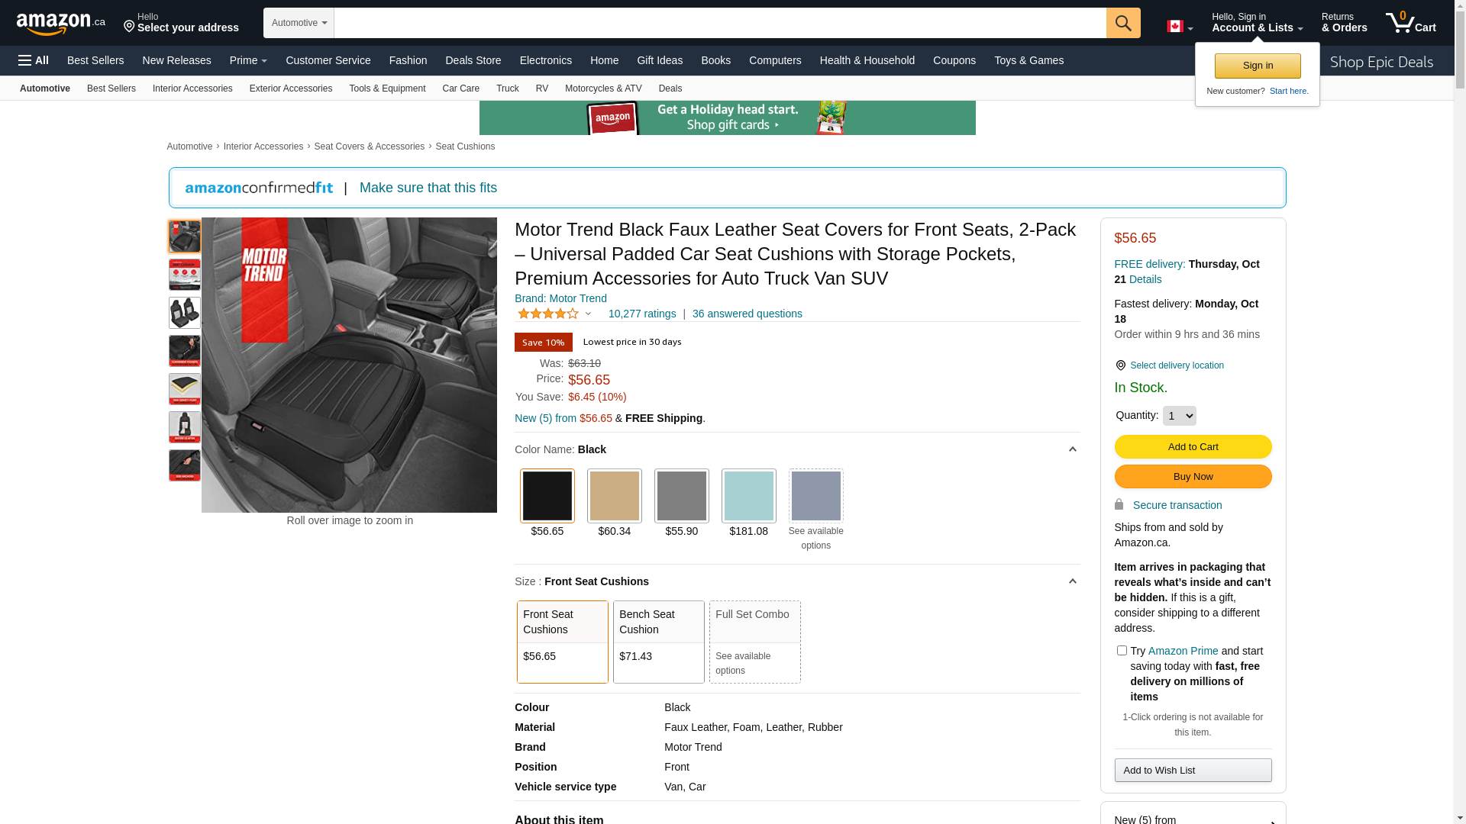Screen dimensions: 1466x824
Task: Open the 36 answered questions link
Action: click(747, 314)
